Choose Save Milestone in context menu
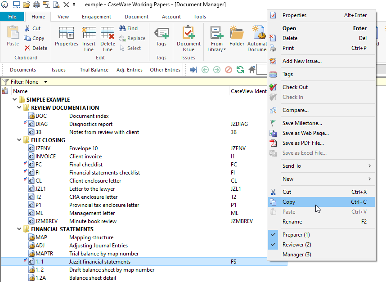 pyautogui.click(x=322, y=123)
